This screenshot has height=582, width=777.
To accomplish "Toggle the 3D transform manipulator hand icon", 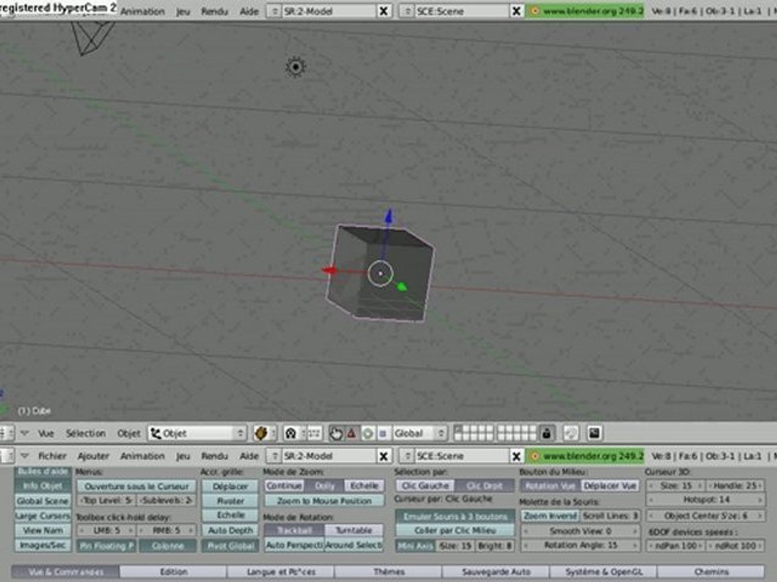I will tap(336, 433).
